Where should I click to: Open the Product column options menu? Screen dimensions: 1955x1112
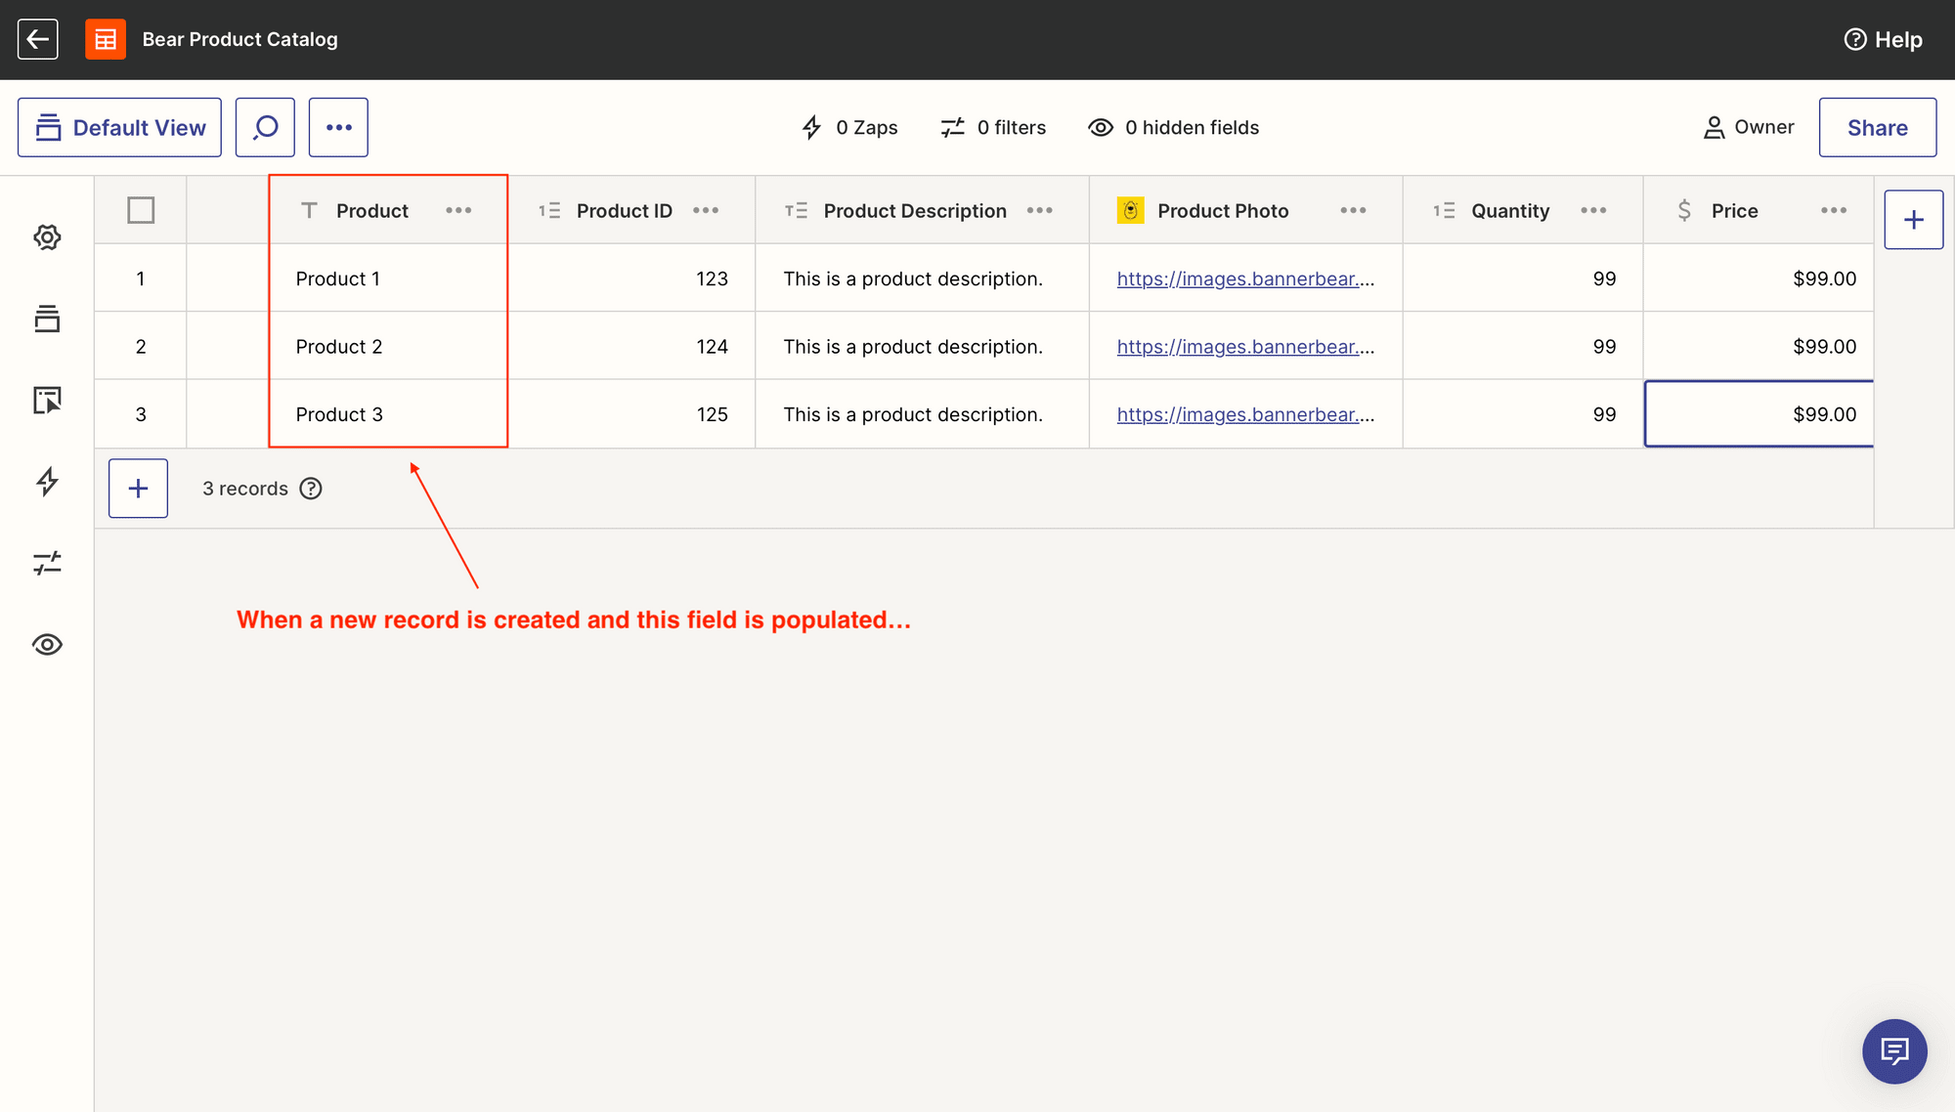point(458,210)
